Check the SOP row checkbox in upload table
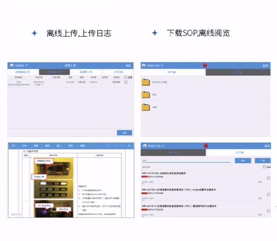277x241 pixels. [126, 82]
